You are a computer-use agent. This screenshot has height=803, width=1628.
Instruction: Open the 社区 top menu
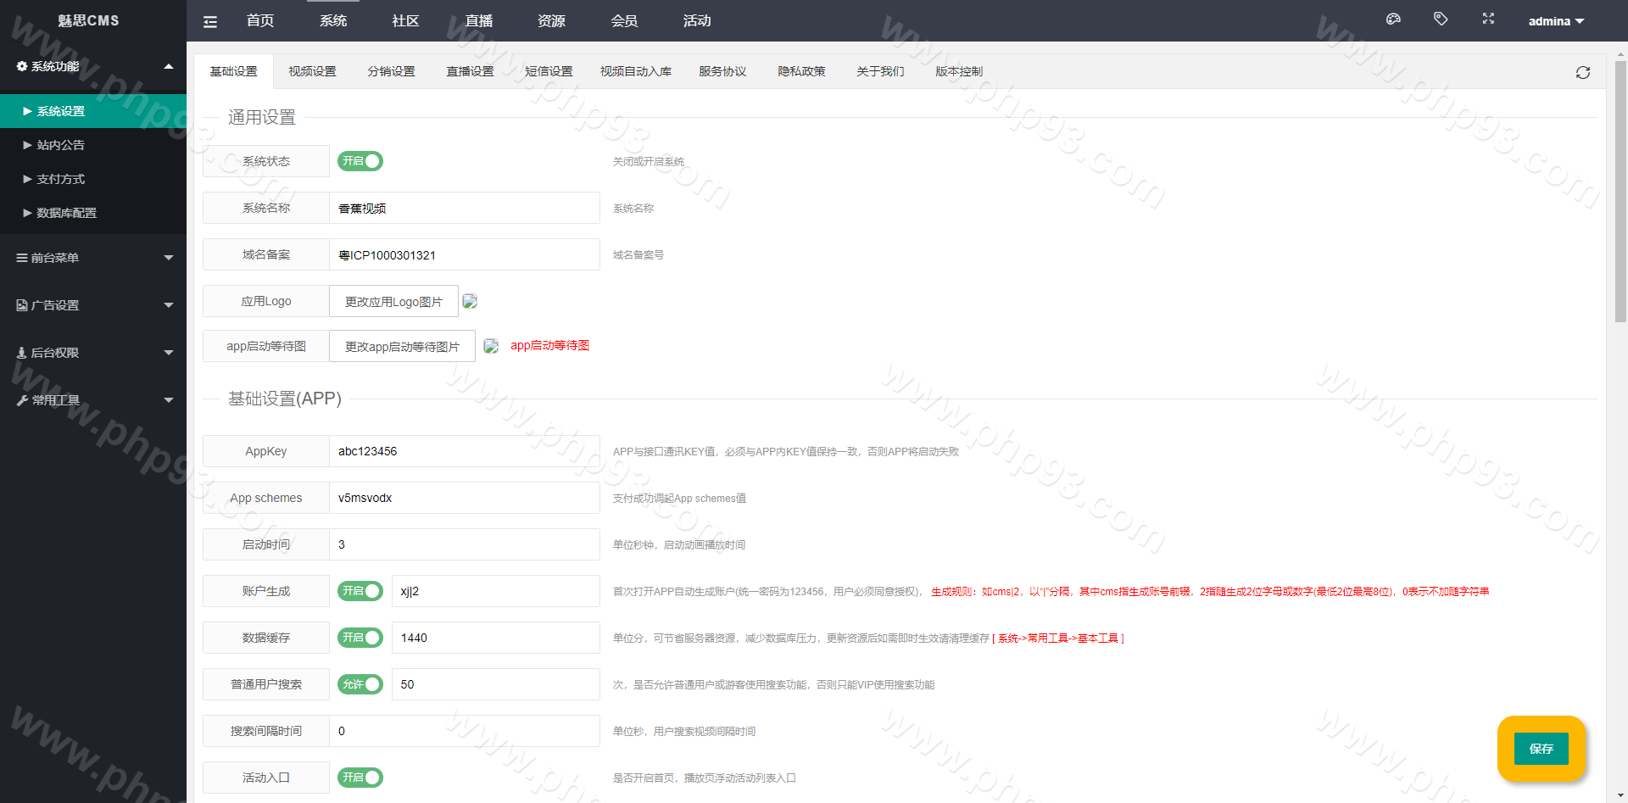(405, 21)
